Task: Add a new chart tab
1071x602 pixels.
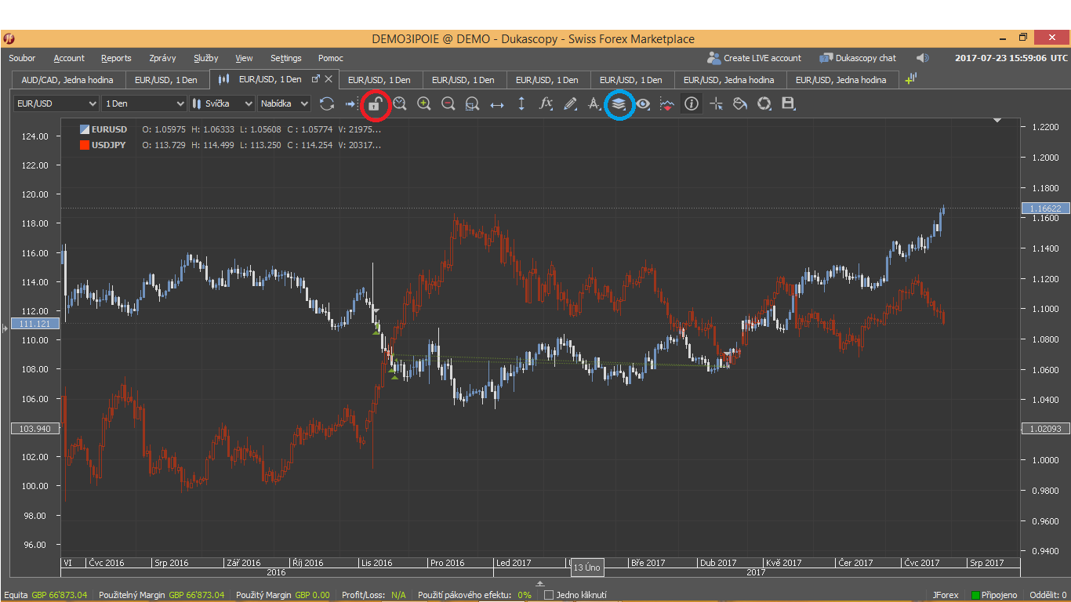Action: coord(911,79)
